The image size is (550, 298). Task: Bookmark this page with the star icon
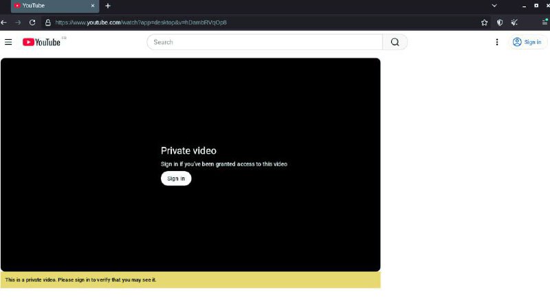[484, 22]
